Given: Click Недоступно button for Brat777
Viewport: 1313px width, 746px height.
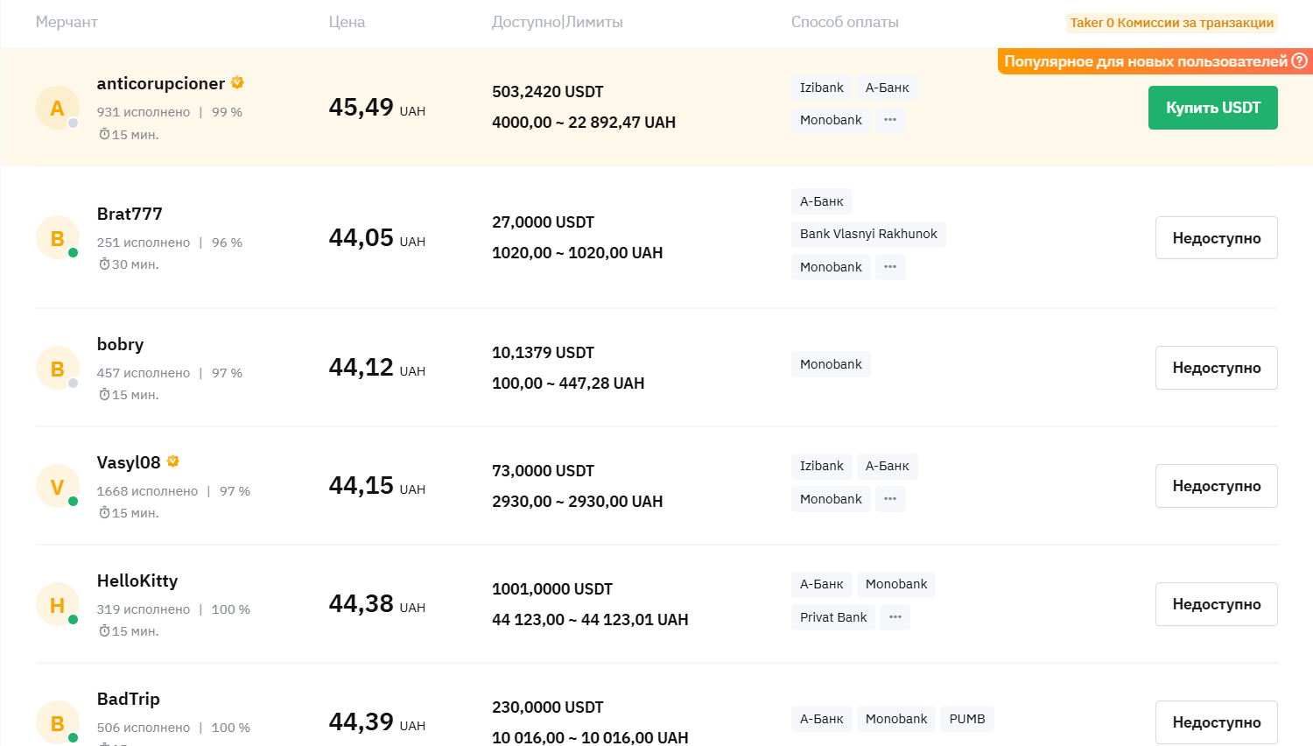Looking at the screenshot, I should pos(1217,238).
